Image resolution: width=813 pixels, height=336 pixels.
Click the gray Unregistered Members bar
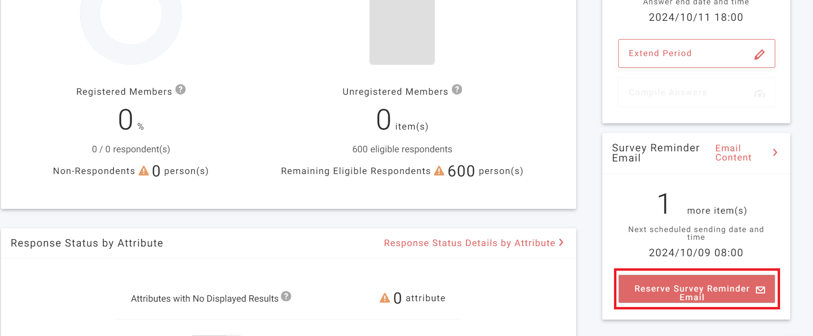click(402, 32)
